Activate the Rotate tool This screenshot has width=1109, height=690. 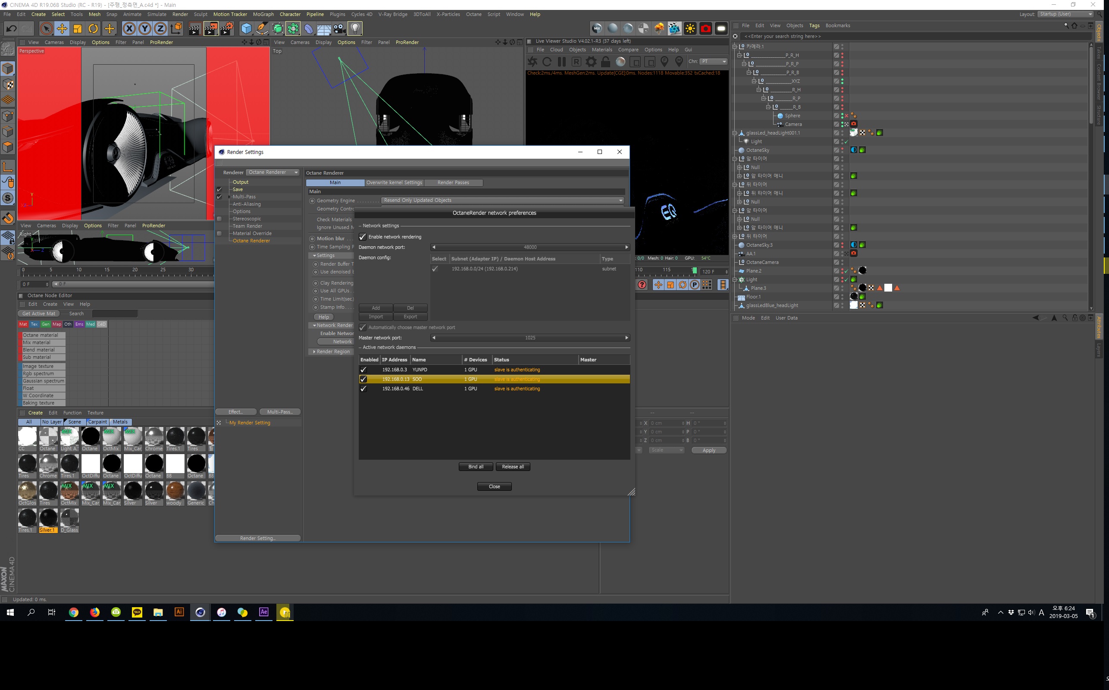(94, 29)
